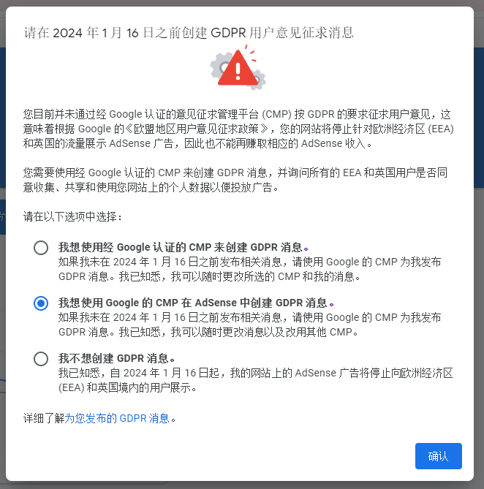Viewport: 484px width, 489px height.
Task: Click the paragraph starting 您需要使用经 Google 认证的 CMP
Action: point(235,180)
